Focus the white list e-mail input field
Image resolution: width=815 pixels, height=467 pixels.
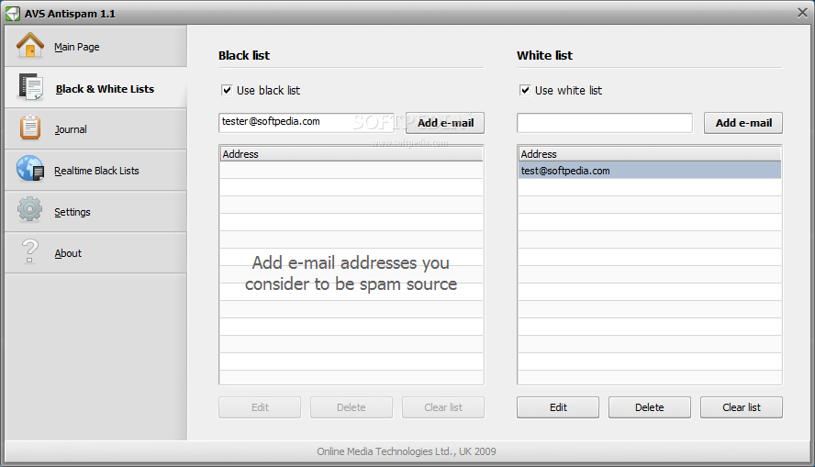tap(605, 123)
